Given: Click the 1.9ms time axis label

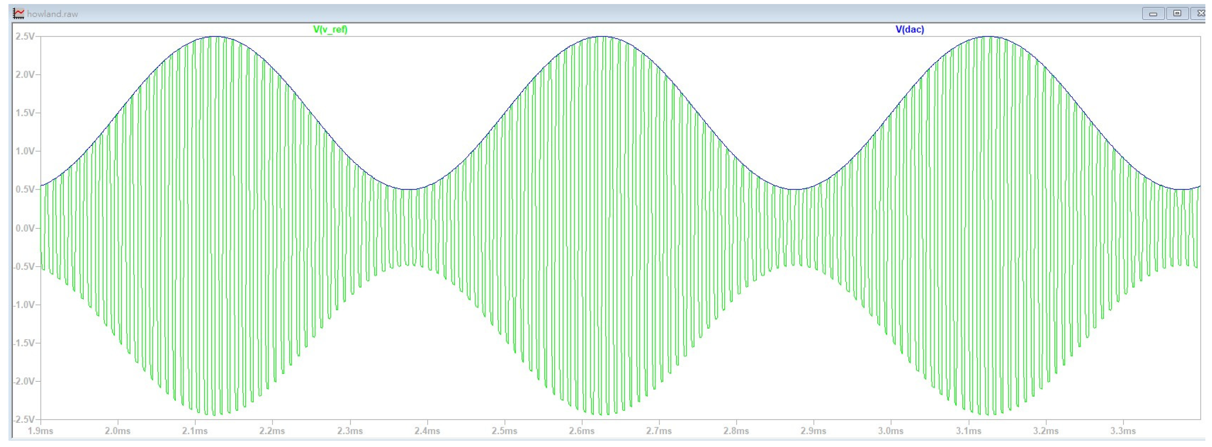Looking at the screenshot, I should tap(40, 431).
